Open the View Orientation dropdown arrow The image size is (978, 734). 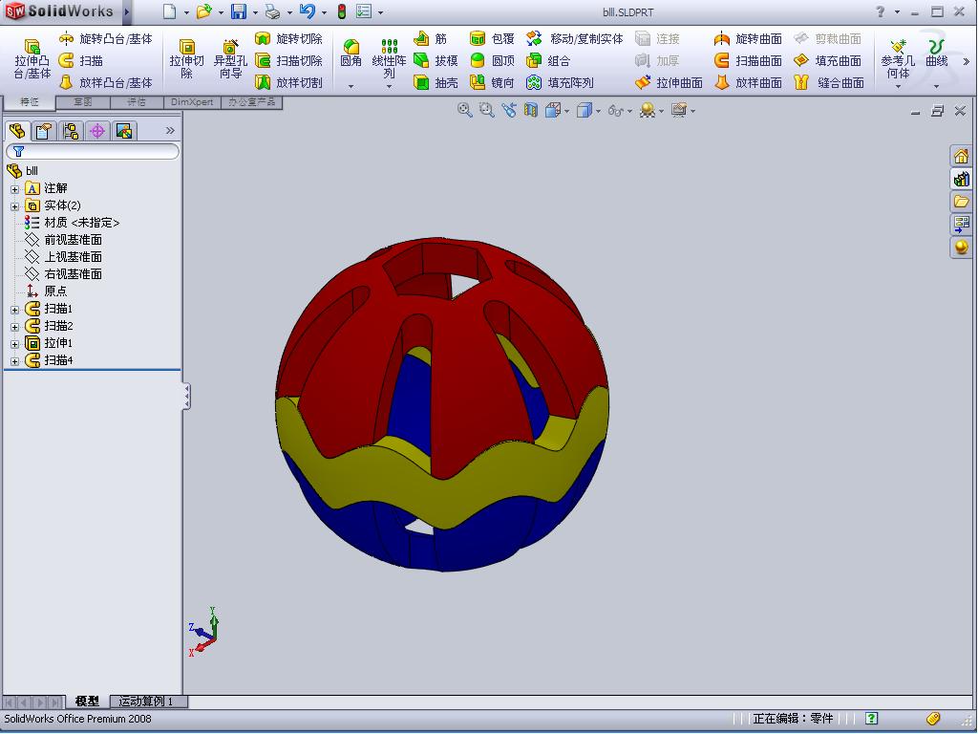pyautogui.click(x=566, y=112)
